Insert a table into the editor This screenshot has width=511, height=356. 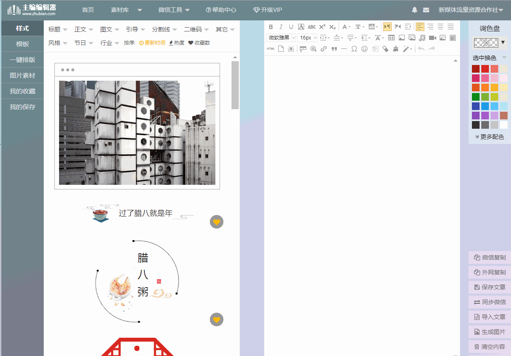click(x=391, y=38)
